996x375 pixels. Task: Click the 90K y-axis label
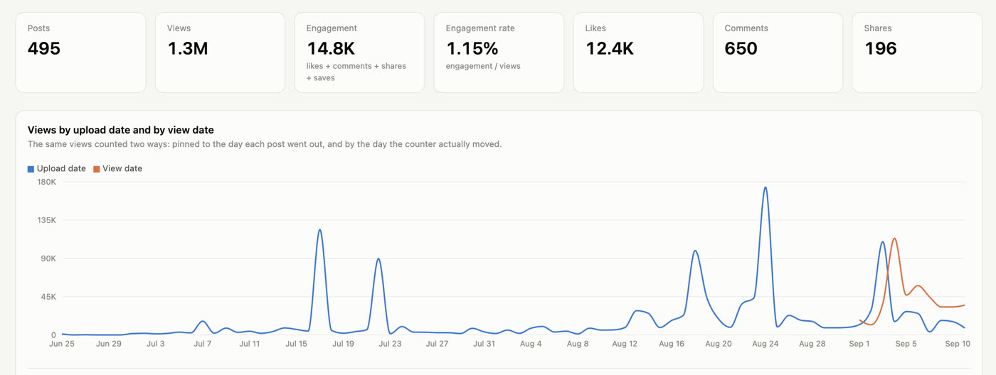[48, 259]
